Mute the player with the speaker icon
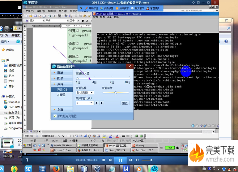This screenshot has height=172, width=238. click(137, 160)
